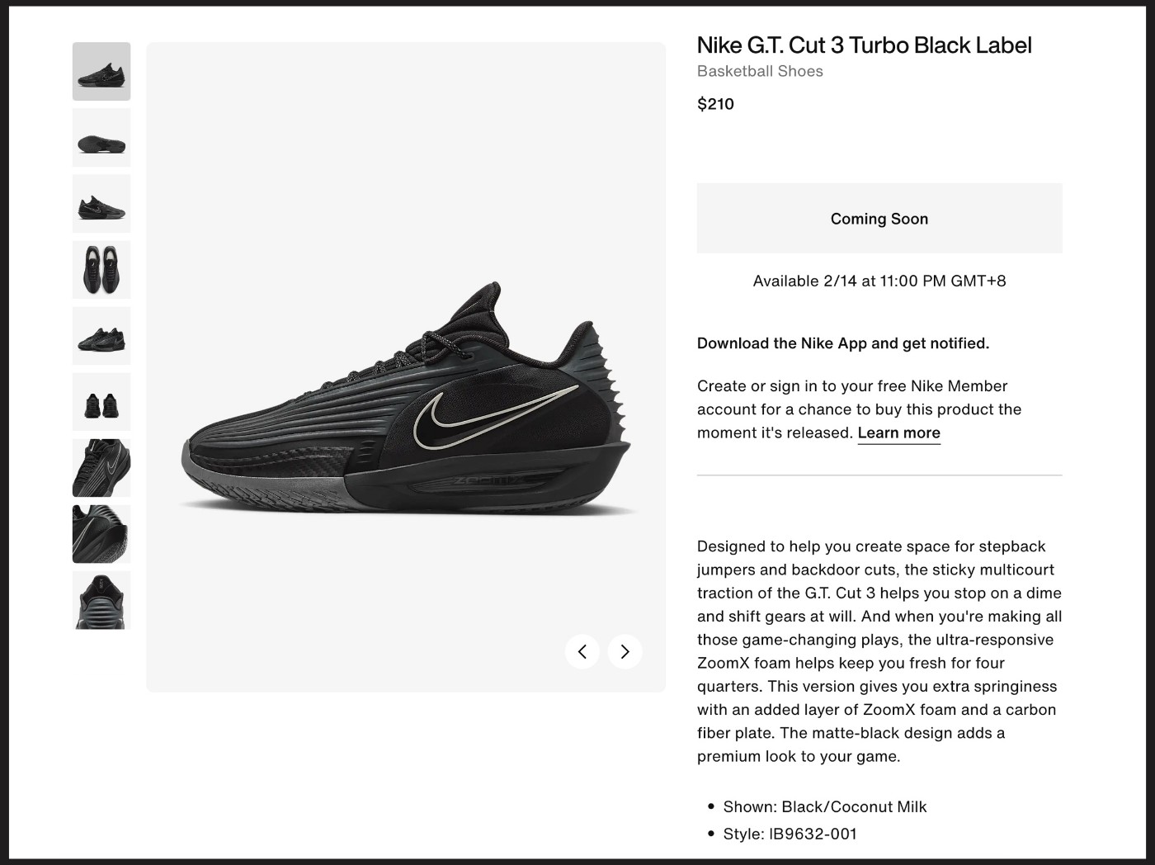Click the Nike G.T. Cut 3 Turbo title
This screenshot has height=865, width=1155.
(864, 45)
